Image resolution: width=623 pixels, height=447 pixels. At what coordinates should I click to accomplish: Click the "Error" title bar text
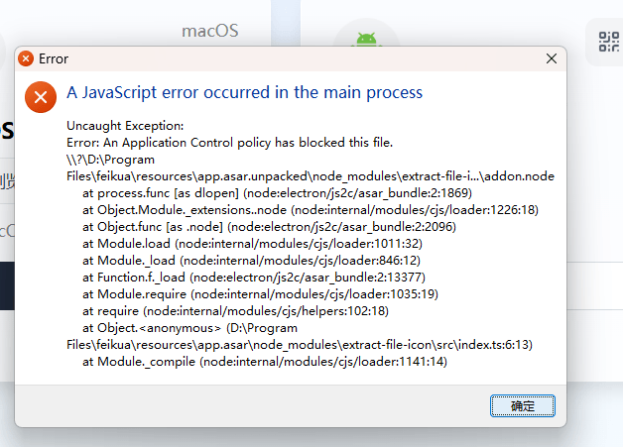[54, 58]
